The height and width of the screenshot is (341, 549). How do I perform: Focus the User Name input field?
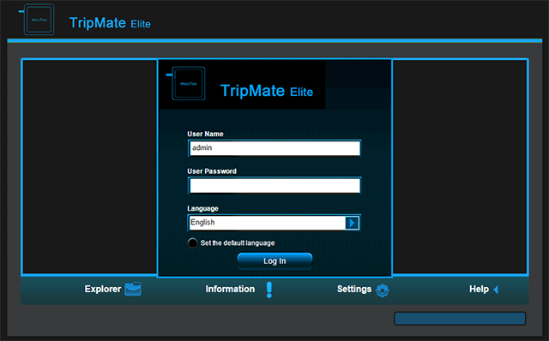(x=274, y=148)
